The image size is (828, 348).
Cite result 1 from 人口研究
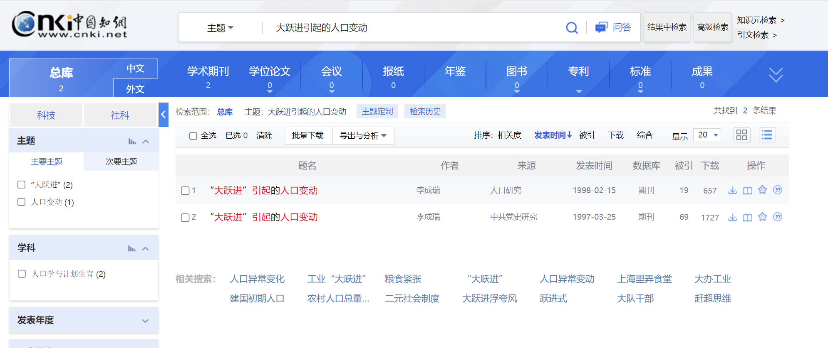tap(777, 190)
